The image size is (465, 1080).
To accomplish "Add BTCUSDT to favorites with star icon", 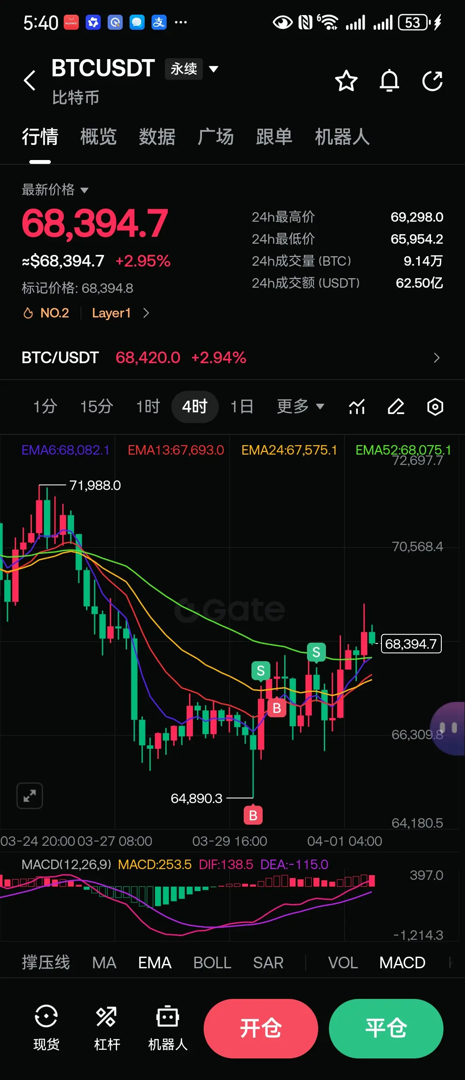I will [346, 81].
